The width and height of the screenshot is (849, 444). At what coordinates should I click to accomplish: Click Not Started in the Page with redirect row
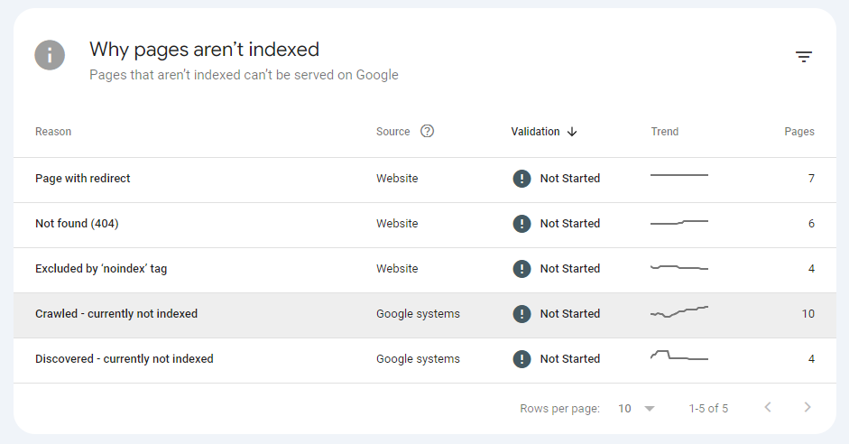pyautogui.click(x=570, y=178)
